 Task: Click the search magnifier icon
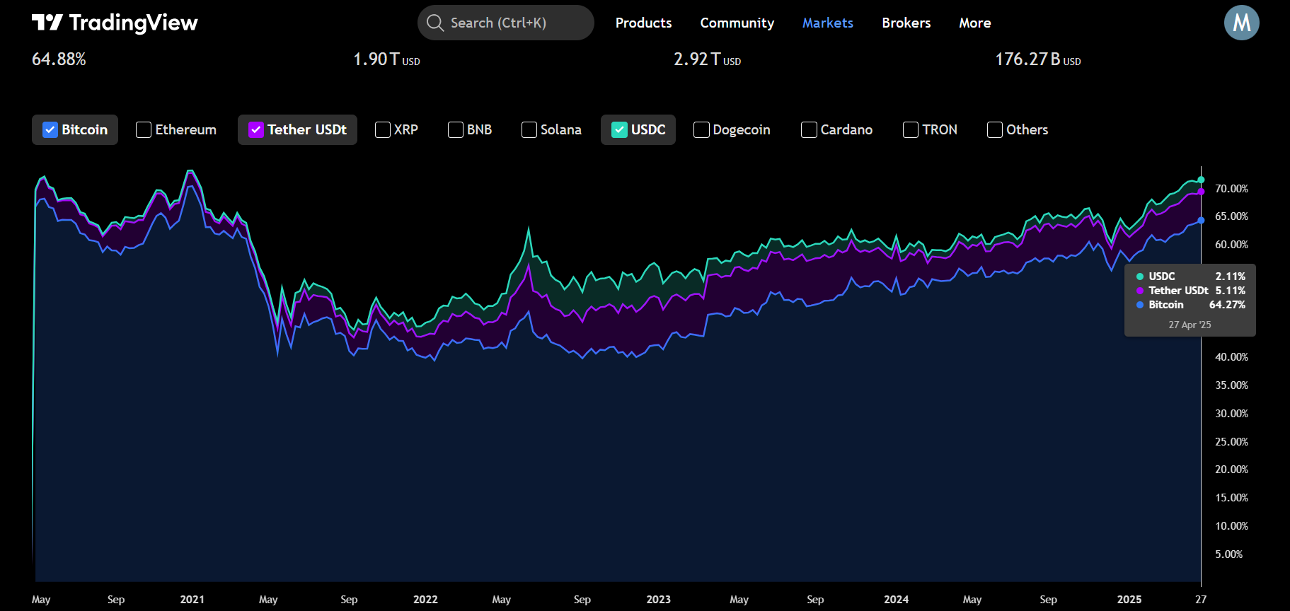pos(435,23)
